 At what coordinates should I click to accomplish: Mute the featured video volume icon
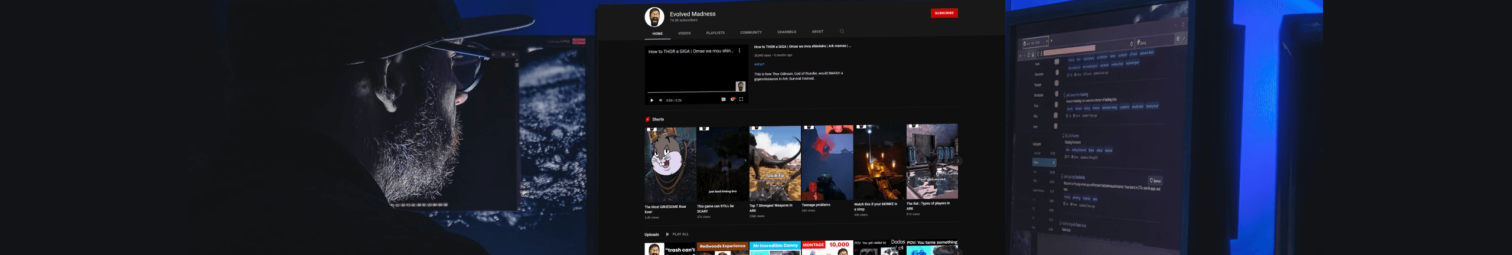coord(660,100)
